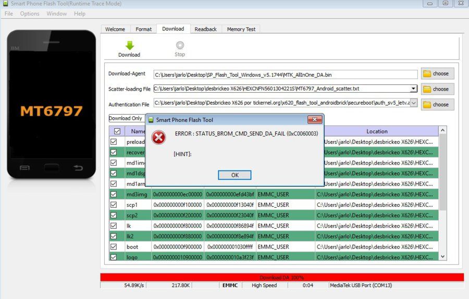Viewport: 469px width, 299px height.
Task: Click the error message STATUS_BROM_CMD_SEND_DA_FAIL text
Action: pyautogui.click(x=246, y=134)
